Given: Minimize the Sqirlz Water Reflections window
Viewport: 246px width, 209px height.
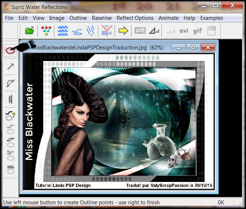Looking at the screenshot, I should click(203, 6).
